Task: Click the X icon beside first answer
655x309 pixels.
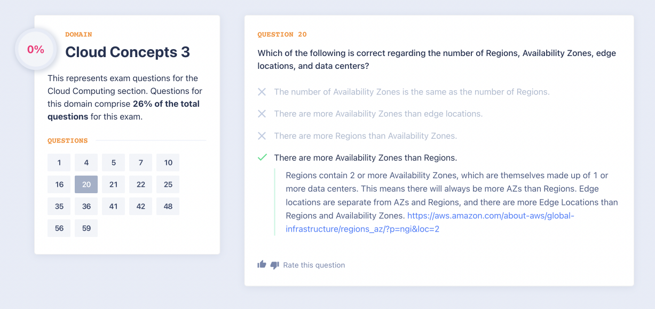Action: point(262,92)
